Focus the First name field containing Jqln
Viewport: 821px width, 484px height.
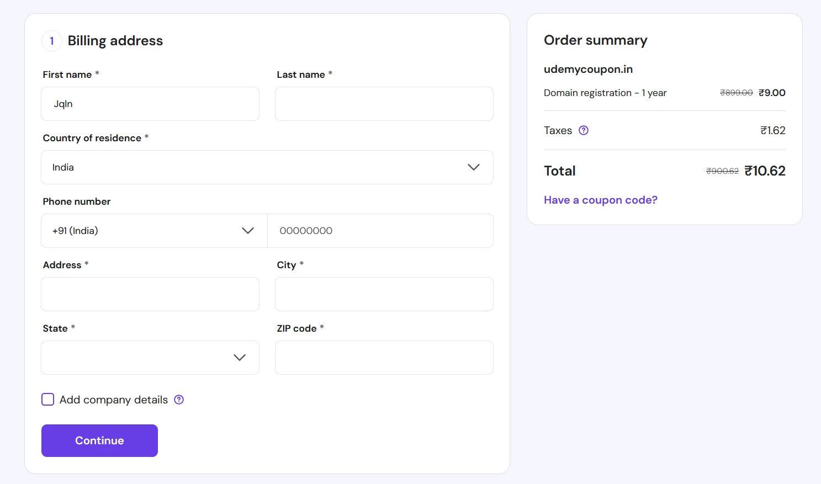pyautogui.click(x=150, y=104)
